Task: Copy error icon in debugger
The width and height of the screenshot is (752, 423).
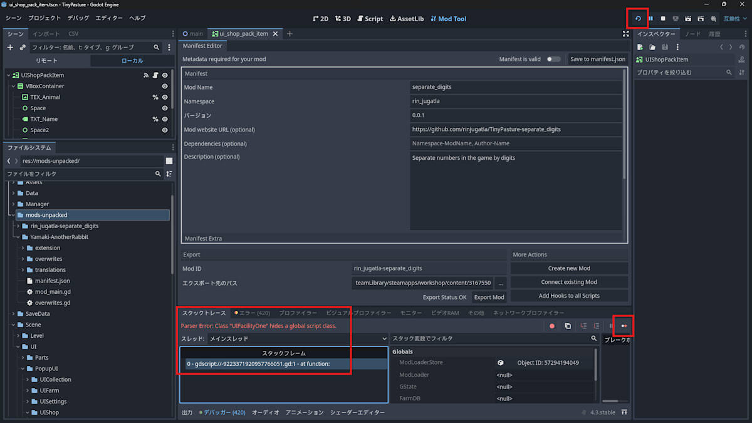Action: tap(567, 326)
